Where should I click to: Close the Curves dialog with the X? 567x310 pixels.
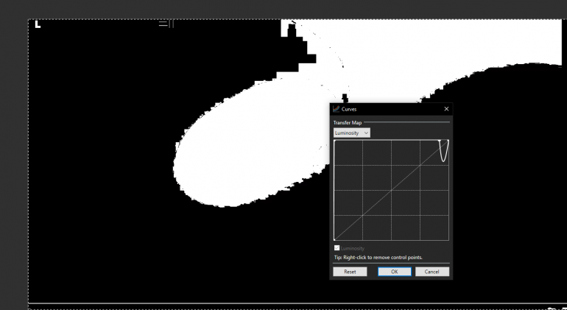point(446,109)
